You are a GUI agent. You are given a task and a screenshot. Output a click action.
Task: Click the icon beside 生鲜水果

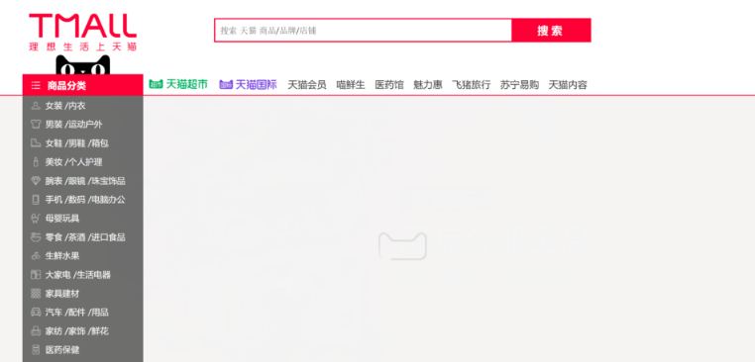pos(36,256)
